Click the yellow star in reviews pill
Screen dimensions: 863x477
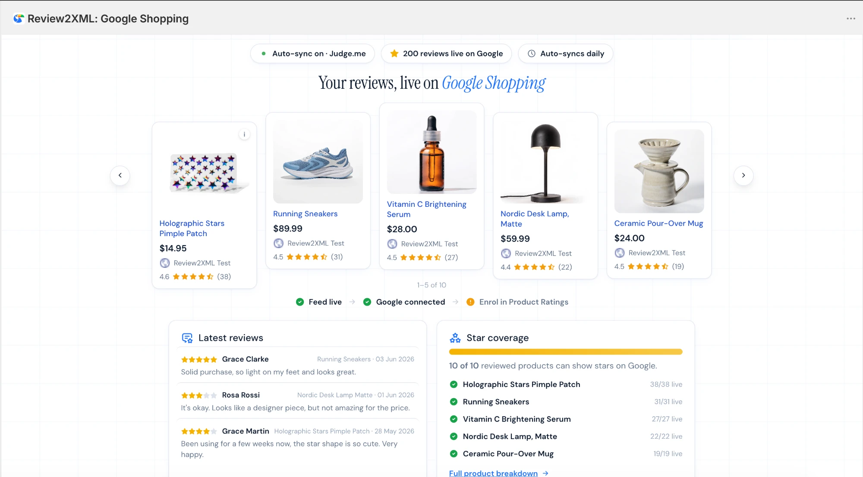(x=394, y=53)
